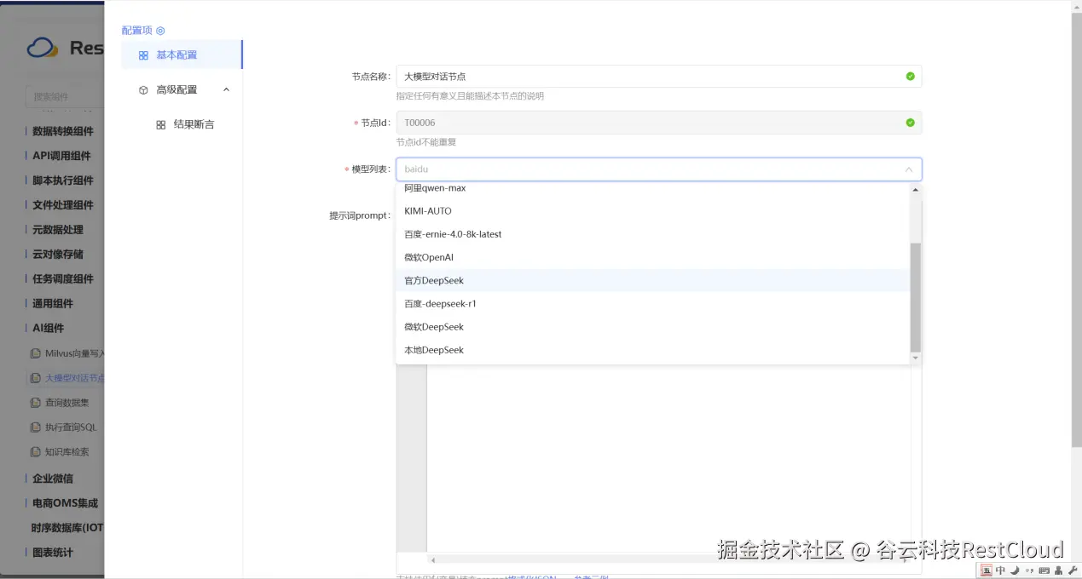Choose 微软OpenAI model option
The height and width of the screenshot is (579, 1082).
(x=652, y=257)
